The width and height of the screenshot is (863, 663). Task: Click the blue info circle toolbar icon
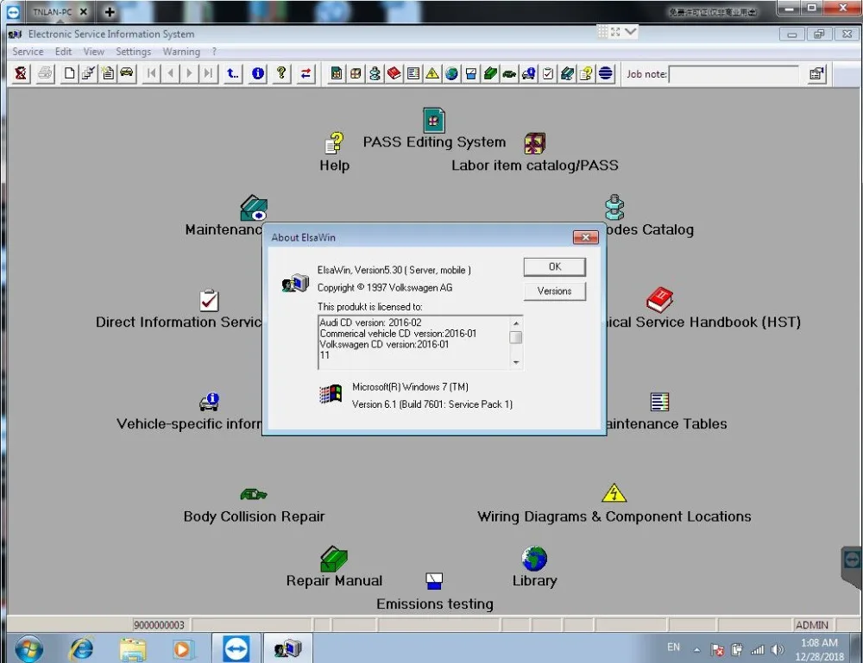[x=257, y=73]
